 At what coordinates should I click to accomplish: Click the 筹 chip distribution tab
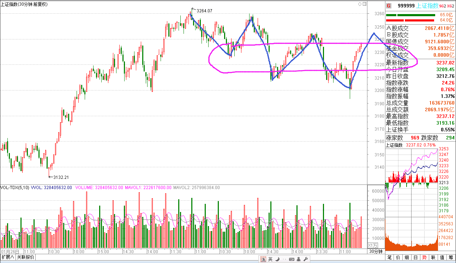[x=451, y=257]
